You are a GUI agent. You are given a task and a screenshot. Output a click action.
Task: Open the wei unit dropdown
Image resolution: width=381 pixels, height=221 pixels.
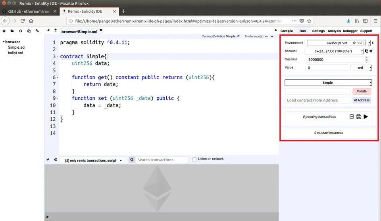(x=361, y=68)
